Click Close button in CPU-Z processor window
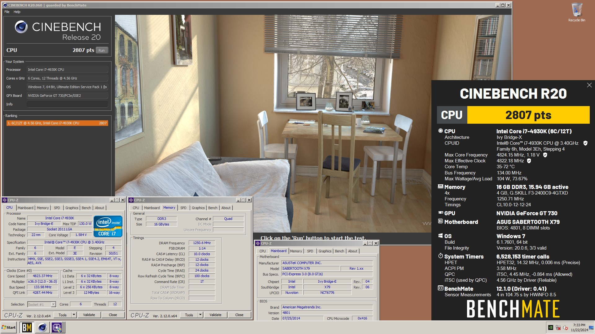The image size is (595, 334). click(x=113, y=315)
